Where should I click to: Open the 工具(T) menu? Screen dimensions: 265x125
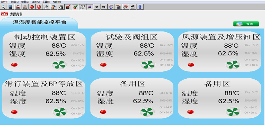(x=46, y=2)
